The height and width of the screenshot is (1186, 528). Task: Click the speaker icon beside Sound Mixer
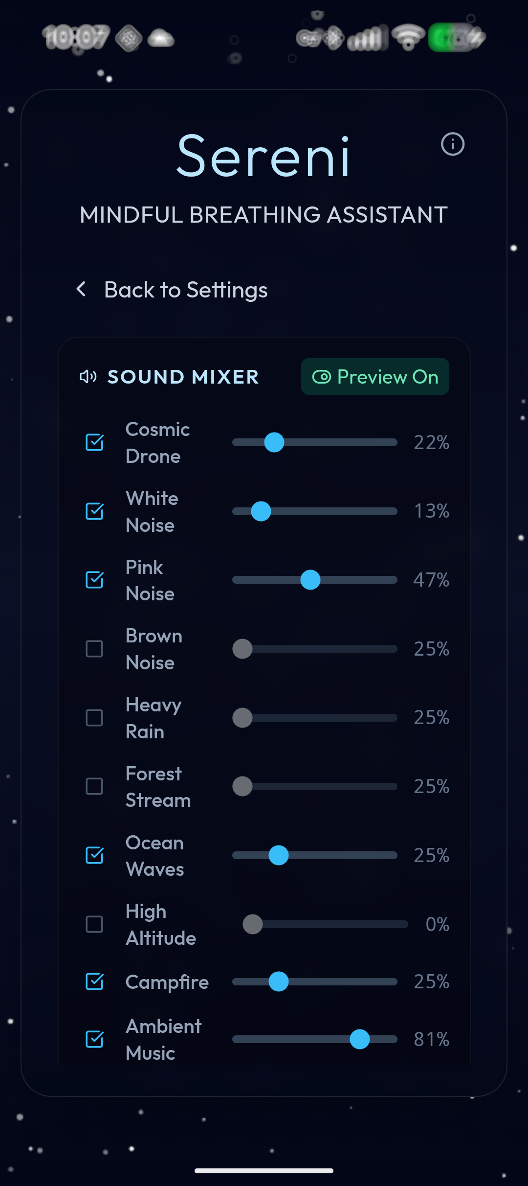pos(88,377)
